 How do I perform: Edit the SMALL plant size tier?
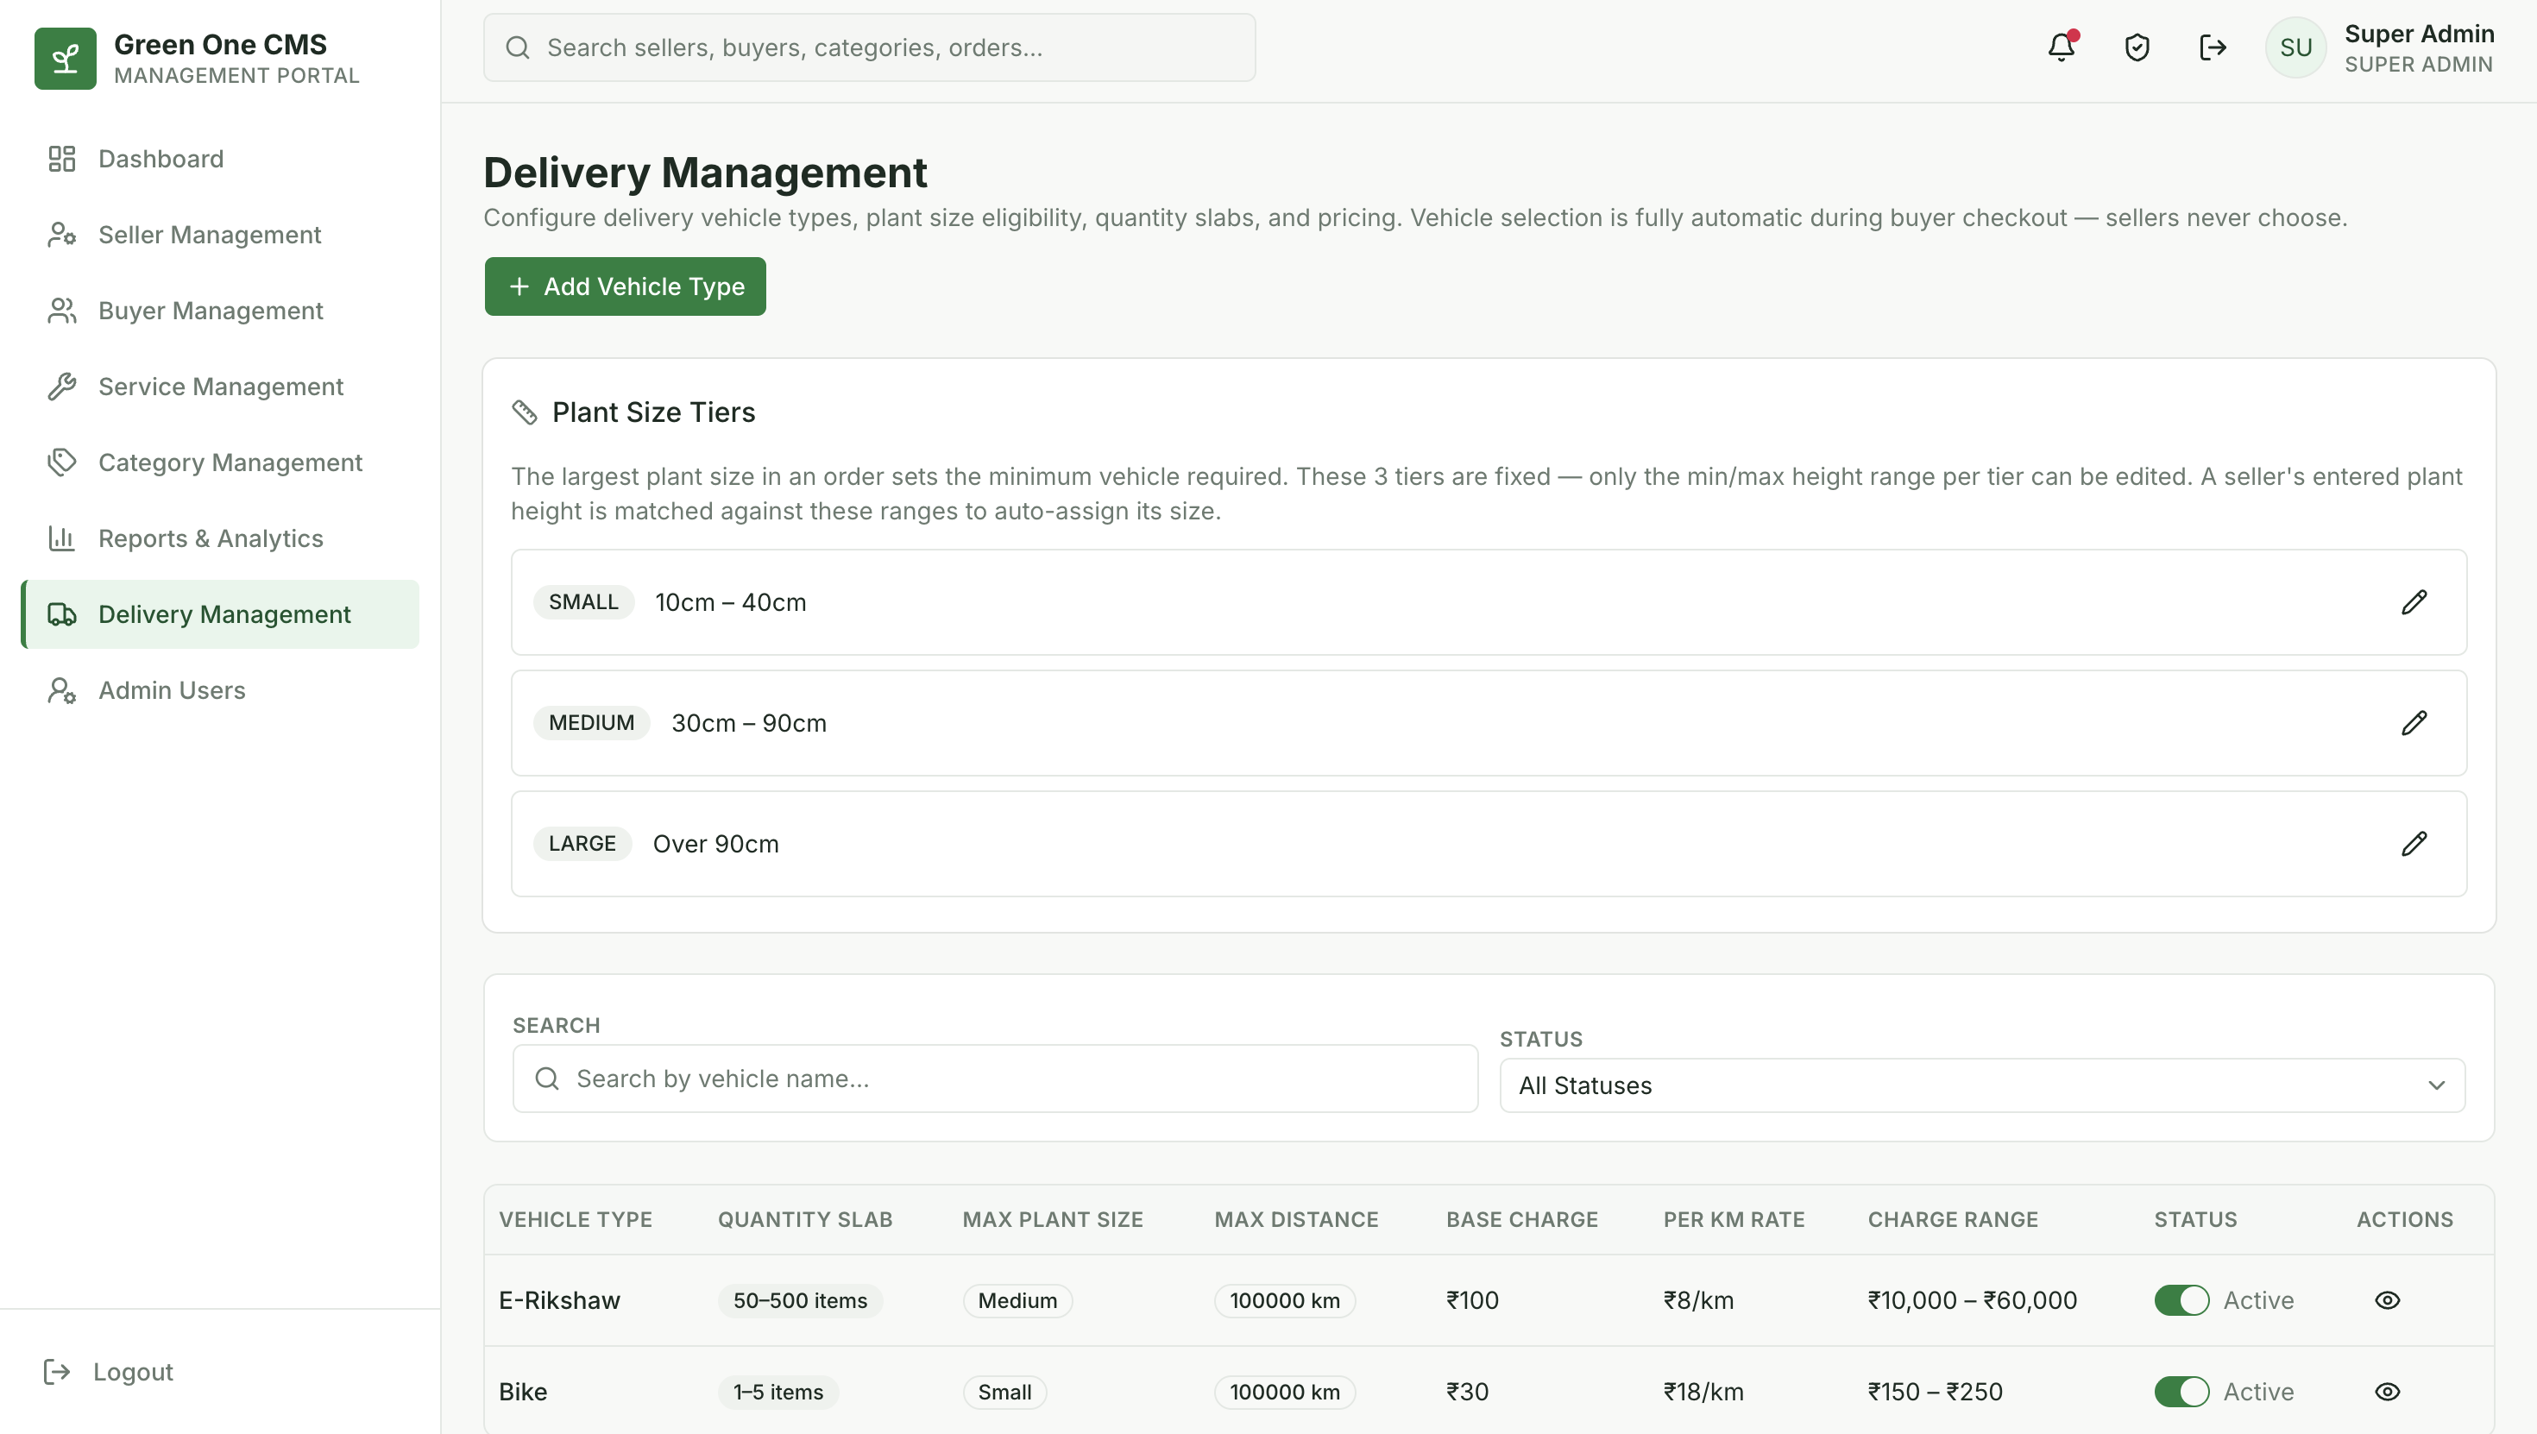coord(2414,601)
